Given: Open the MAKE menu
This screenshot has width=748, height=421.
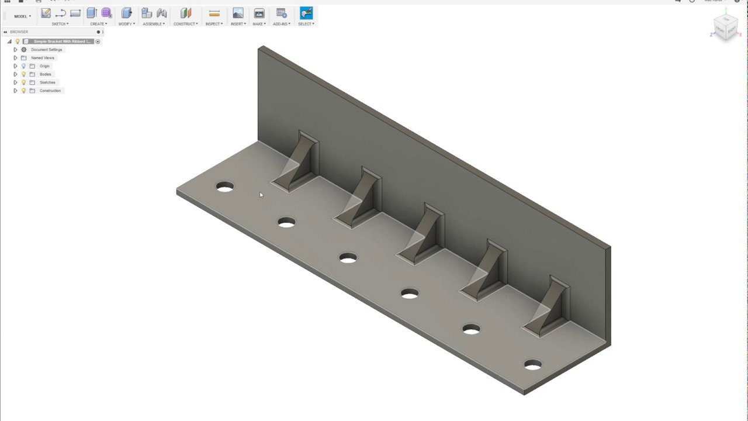Looking at the screenshot, I should click(x=259, y=24).
